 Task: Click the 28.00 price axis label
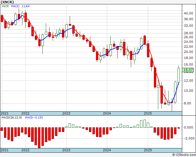189,33
